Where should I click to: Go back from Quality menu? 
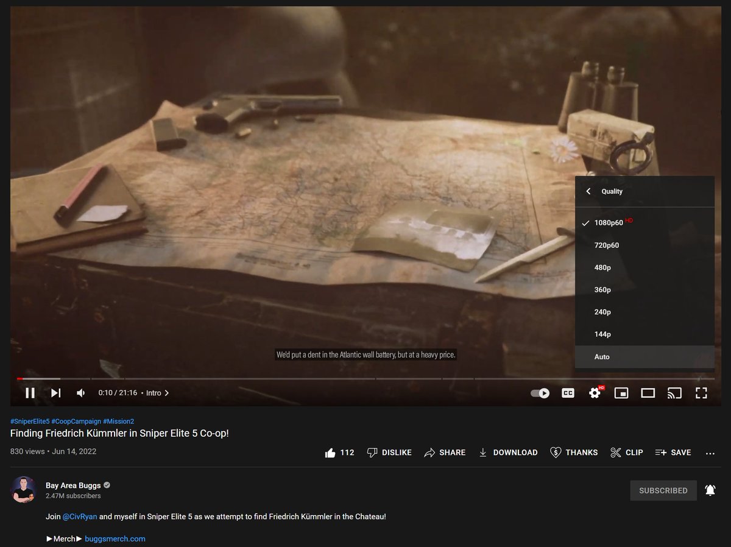point(588,191)
